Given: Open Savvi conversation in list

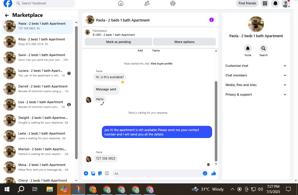Looking at the screenshot, I should pos(37,57).
